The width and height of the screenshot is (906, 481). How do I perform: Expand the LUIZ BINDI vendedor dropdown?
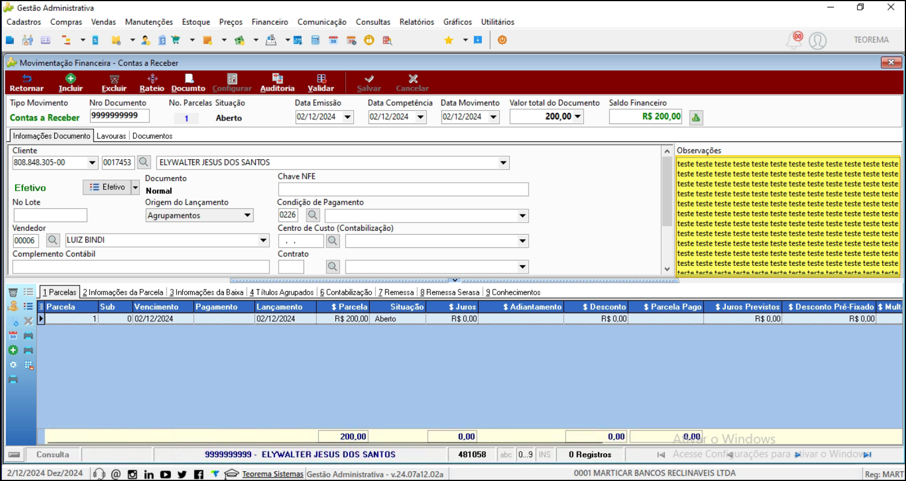pyautogui.click(x=263, y=240)
